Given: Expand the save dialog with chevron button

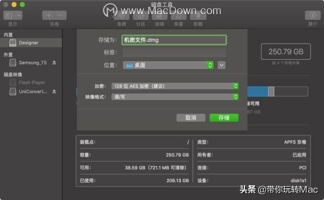Looking at the screenshot, I should [x=221, y=65].
